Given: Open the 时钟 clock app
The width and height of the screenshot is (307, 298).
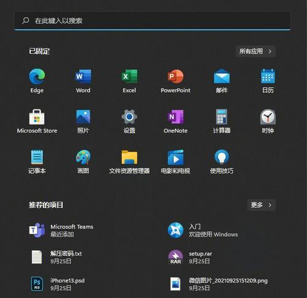Looking at the screenshot, I should (268, 121).
